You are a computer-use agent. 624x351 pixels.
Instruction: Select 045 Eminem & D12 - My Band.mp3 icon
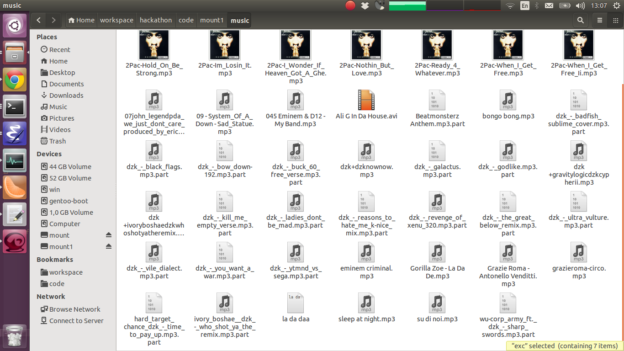tap(296, 100)
